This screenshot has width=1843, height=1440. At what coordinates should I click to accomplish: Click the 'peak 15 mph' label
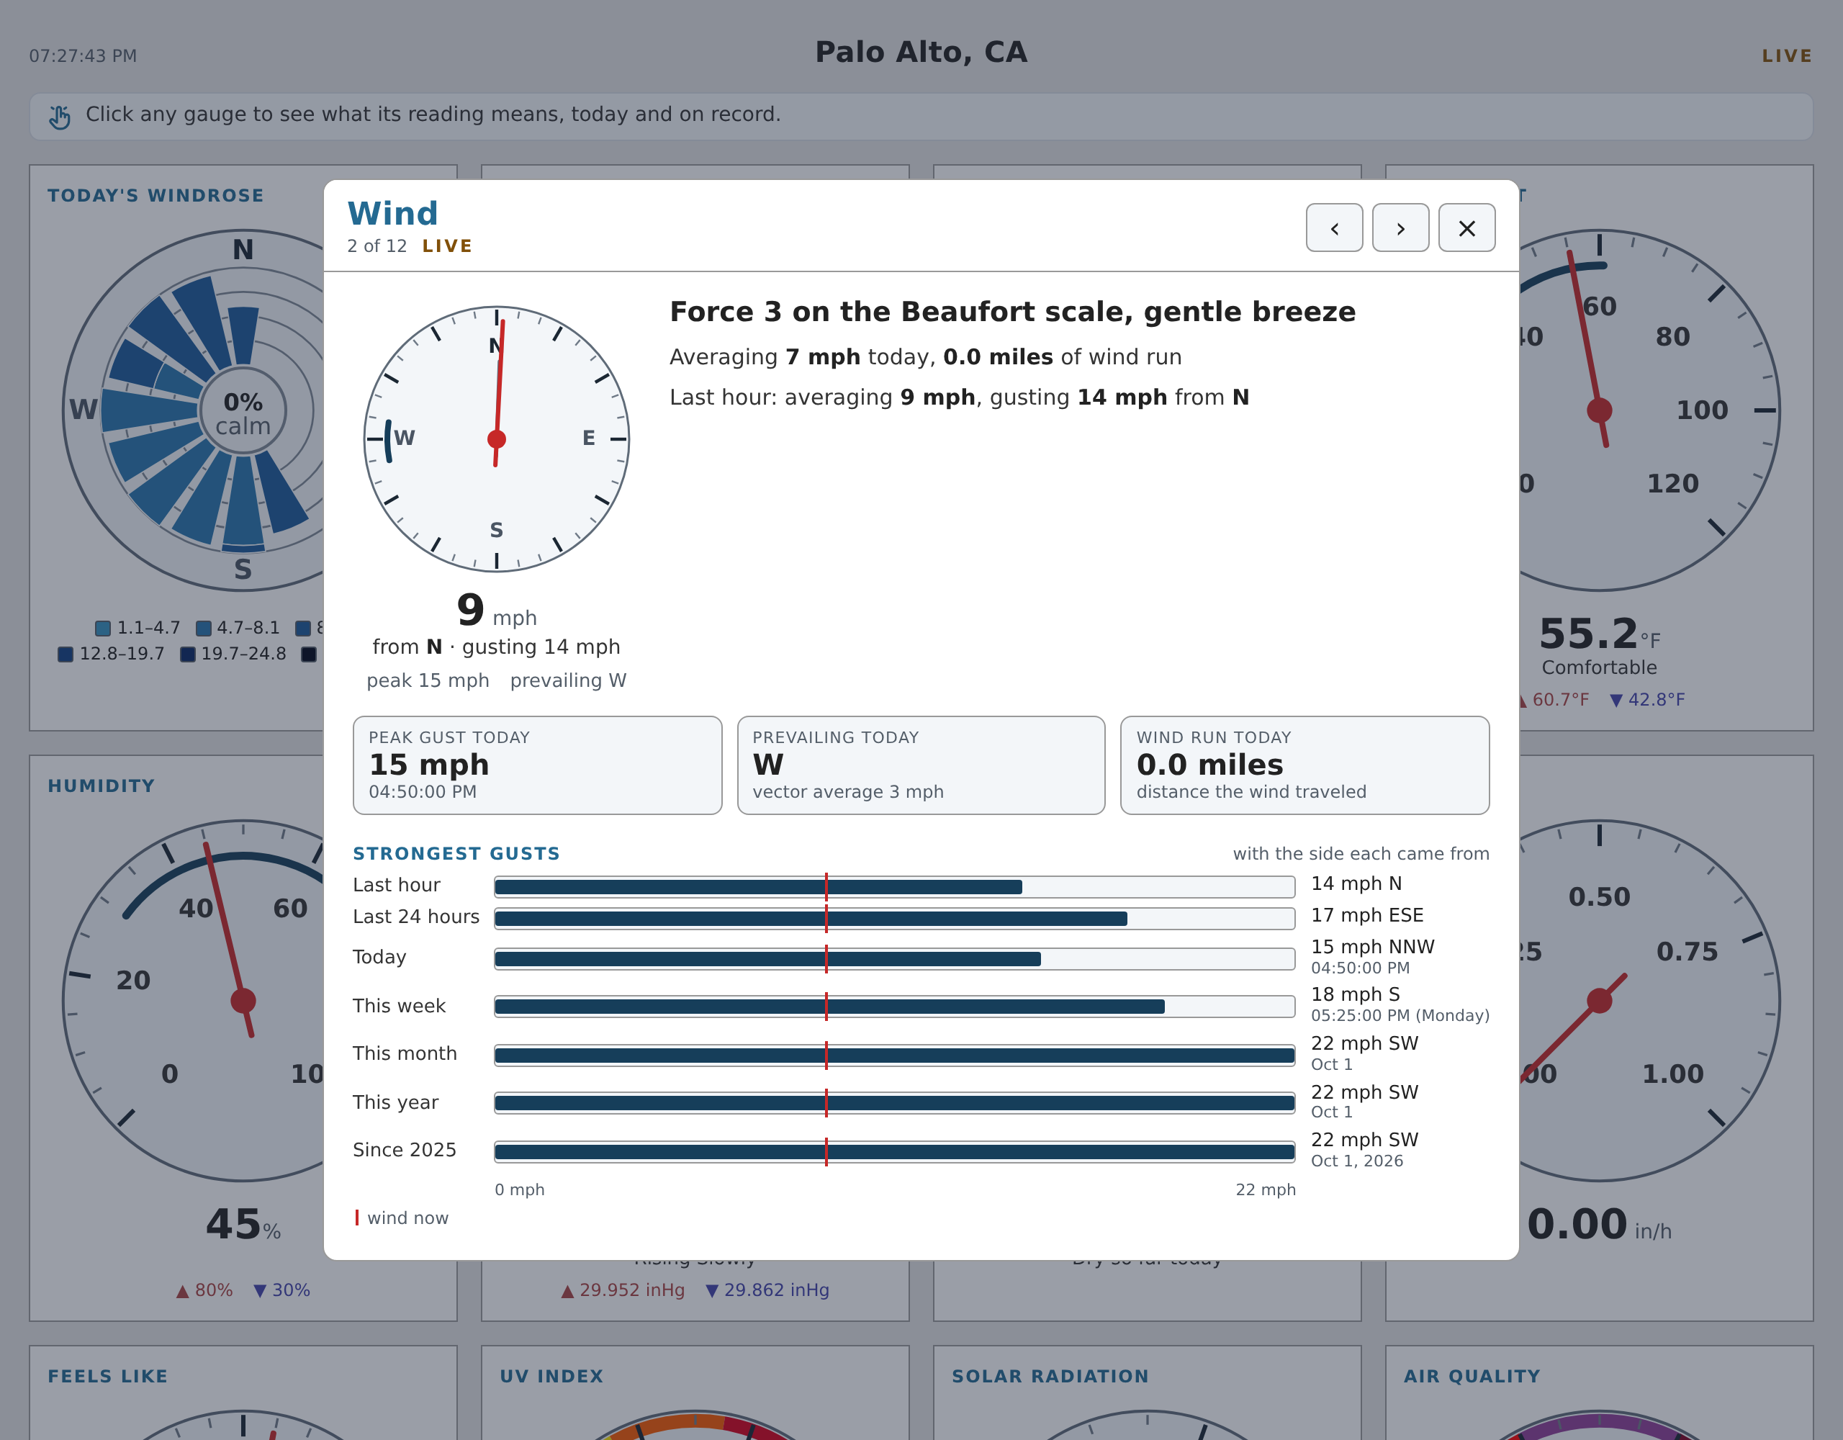pyautogui.click(x=428, y=680)
